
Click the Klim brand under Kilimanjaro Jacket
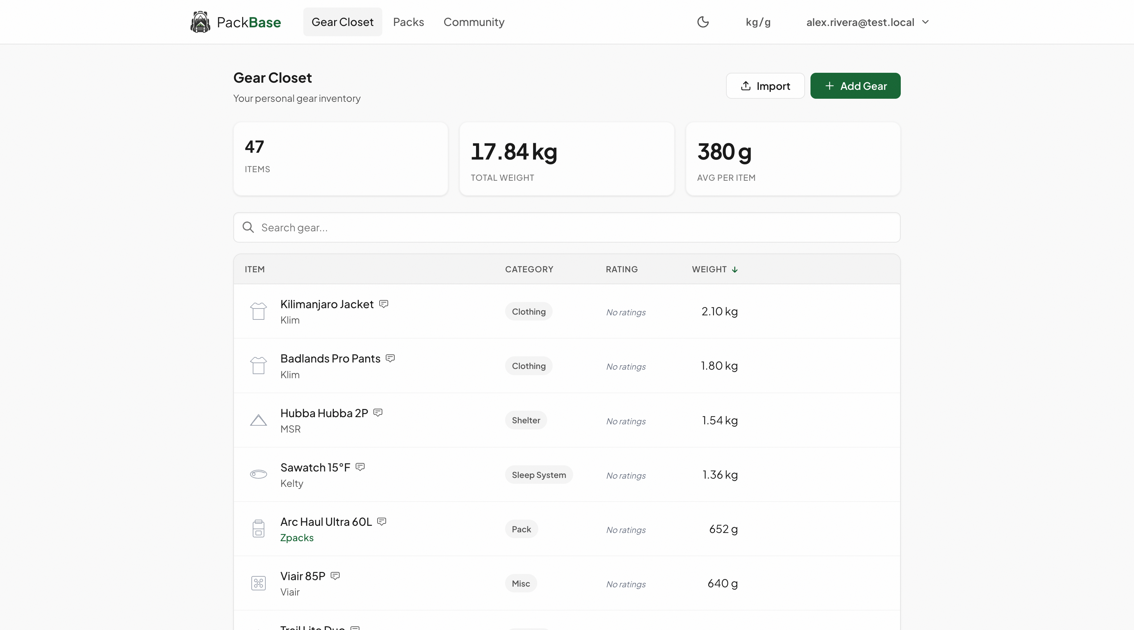point(290,320)
